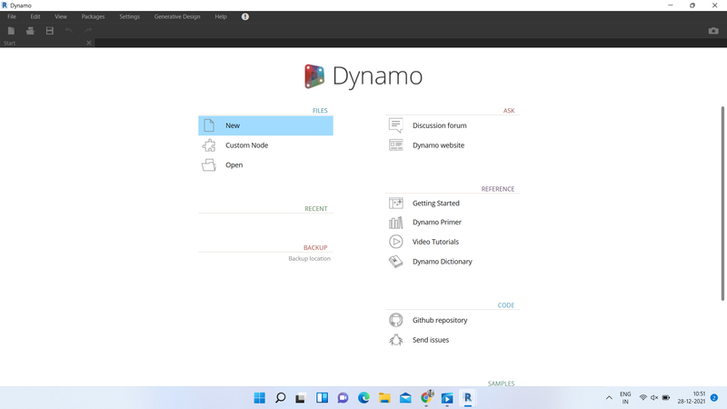Open the File menu
The width and height of the screenshot is (727, 409).
click(x=12, y=16)
